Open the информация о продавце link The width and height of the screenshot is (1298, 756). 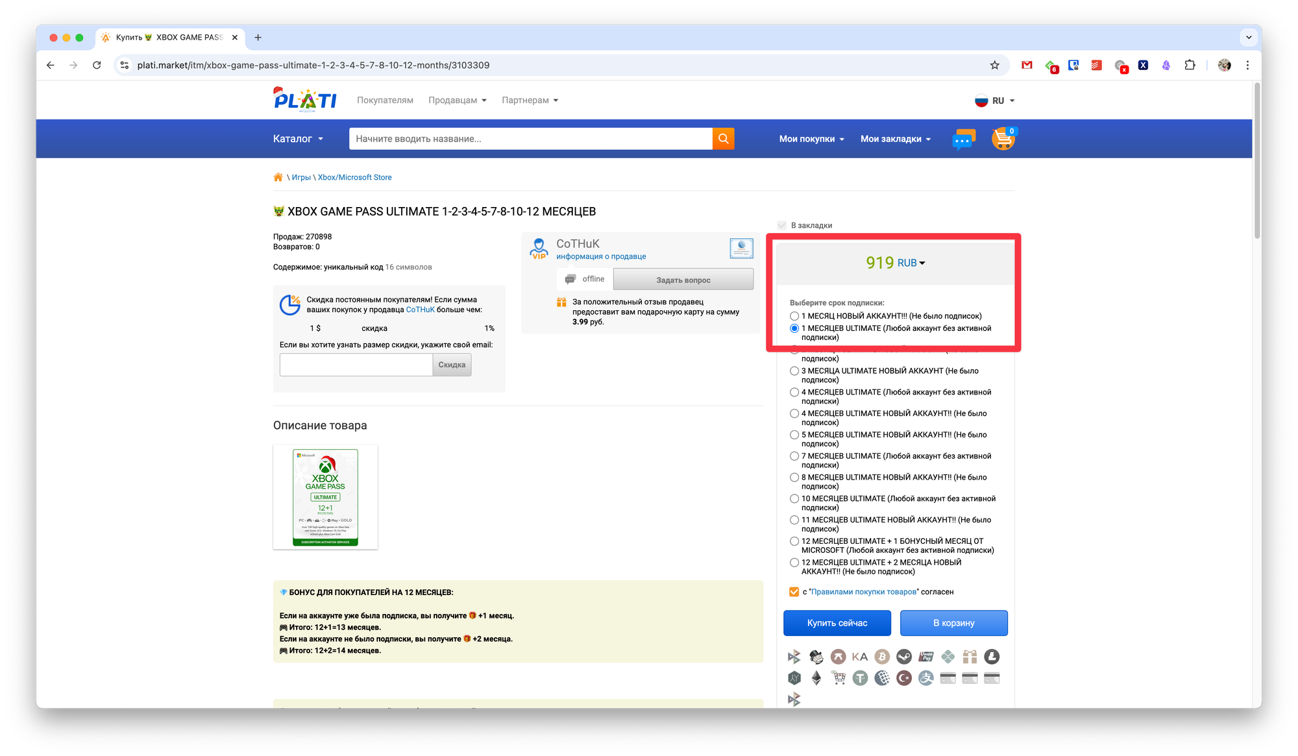pyautogui.click(x=600, y=256)
